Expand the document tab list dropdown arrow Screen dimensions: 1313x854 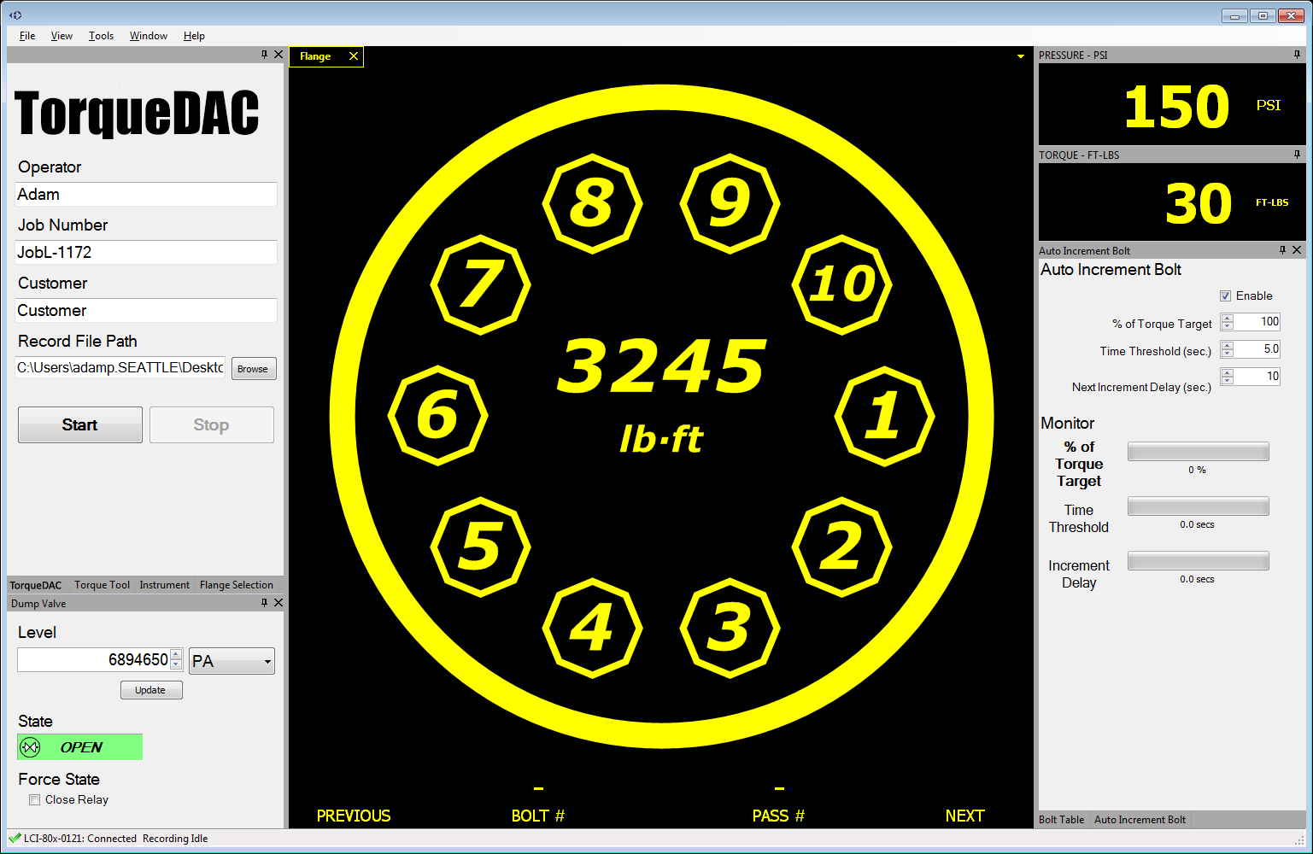tap(1020, 56)
